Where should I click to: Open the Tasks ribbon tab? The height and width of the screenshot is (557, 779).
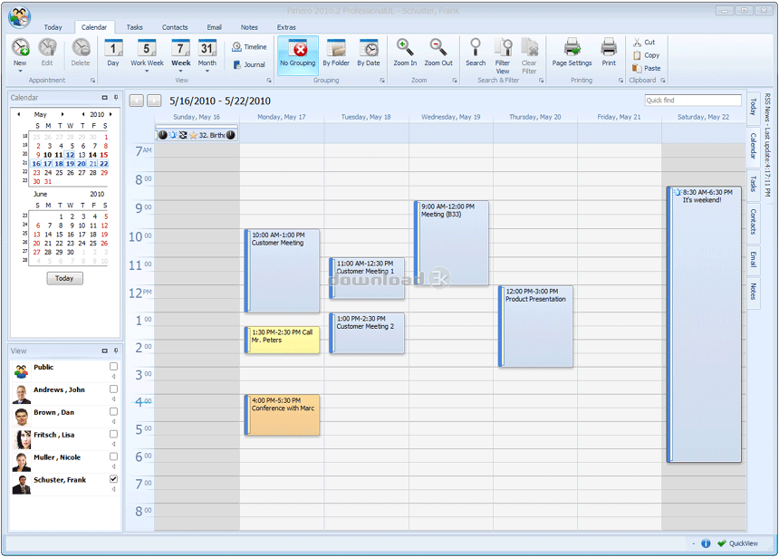point(134,27)
